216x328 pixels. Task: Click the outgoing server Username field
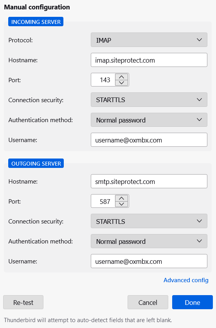149,261
